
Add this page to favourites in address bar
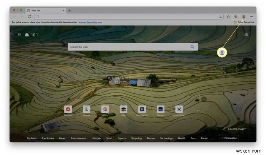click(220, 17)
